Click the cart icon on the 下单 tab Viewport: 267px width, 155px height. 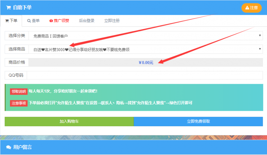coord(7,21)
